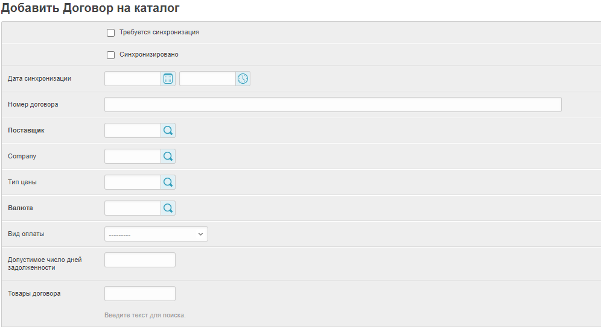Click the bold Валюта field label
The width and height of the screenshot is (601, 327).
point(21,208)
